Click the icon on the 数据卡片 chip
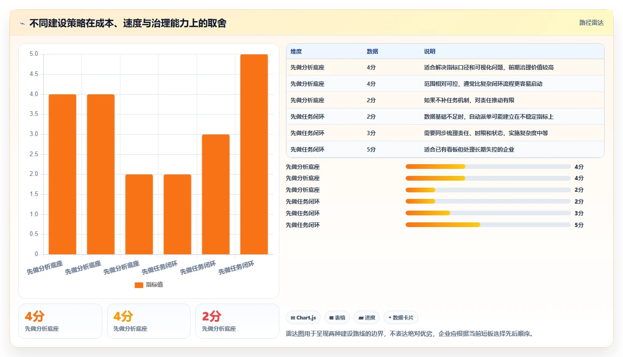Screen dimensions: 623x357 [390, 318]
